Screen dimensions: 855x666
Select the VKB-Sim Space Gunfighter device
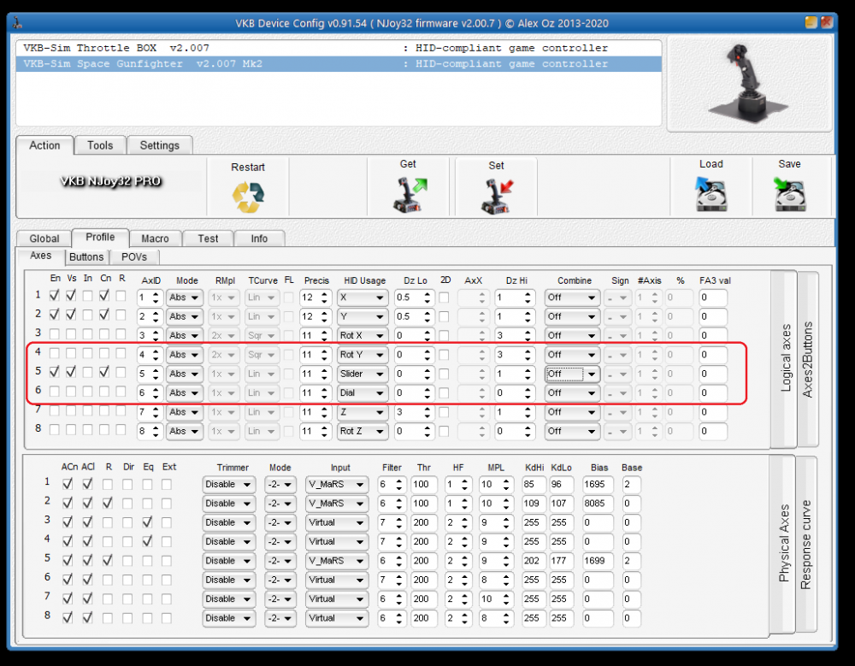(338, 64)
